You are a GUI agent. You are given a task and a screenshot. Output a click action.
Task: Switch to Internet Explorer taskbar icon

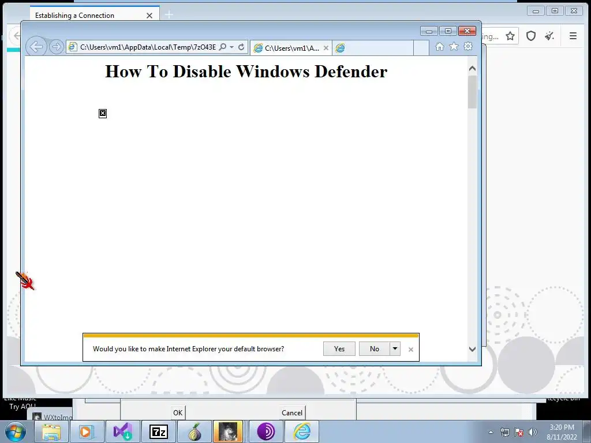coord(302,431)
